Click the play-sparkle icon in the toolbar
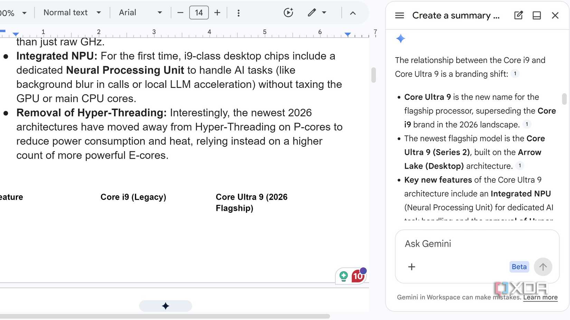The width and height of the screenshot is (570, 320). pyautogui.click(x=288, y=13)
